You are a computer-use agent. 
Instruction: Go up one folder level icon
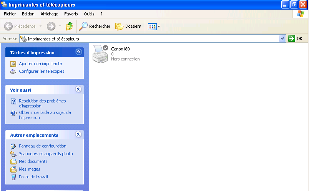click(69, 26)
